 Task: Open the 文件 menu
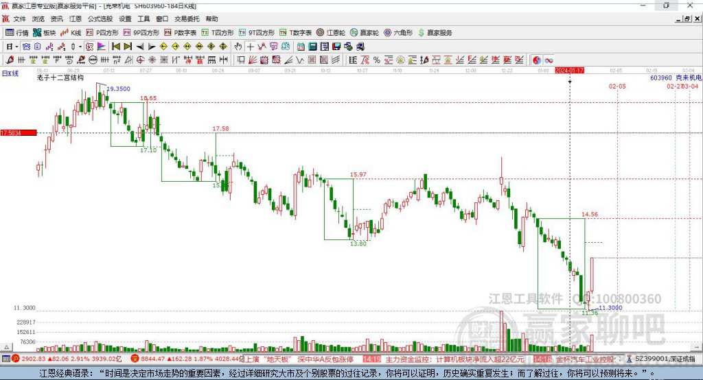20,19
